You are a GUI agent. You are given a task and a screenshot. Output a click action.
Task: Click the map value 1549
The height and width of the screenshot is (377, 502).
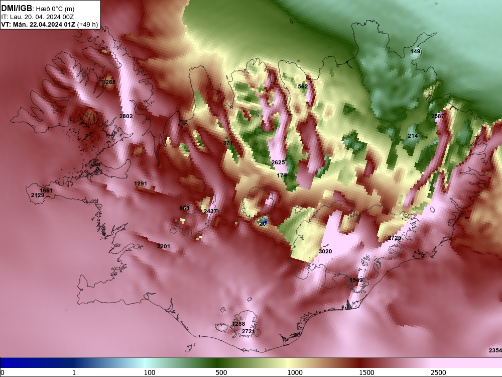click(356, 280)
